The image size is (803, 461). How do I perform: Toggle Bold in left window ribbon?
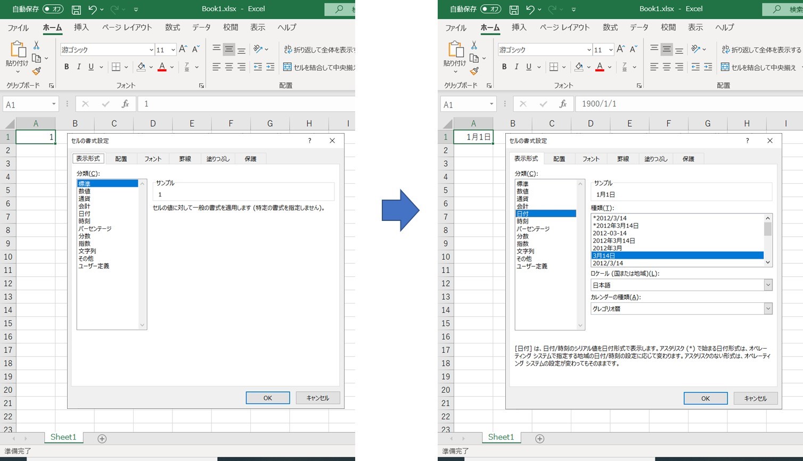[67, 67]
